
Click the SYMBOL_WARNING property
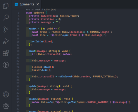click(x=98, y=102)
